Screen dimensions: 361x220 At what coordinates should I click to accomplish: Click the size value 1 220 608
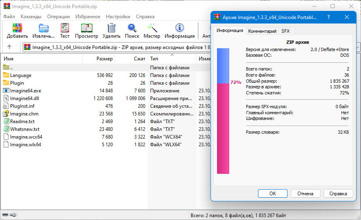tap(103, 98)
